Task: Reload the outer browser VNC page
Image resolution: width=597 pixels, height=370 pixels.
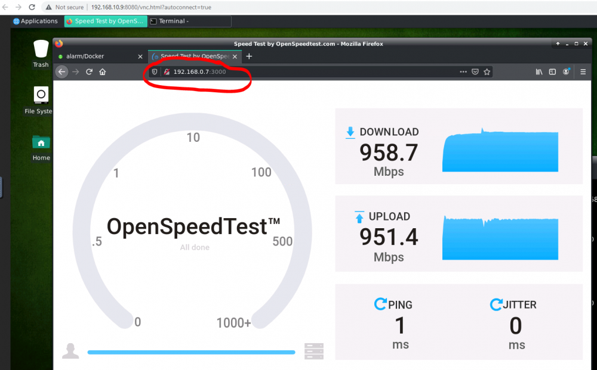Action: [32, 7]
